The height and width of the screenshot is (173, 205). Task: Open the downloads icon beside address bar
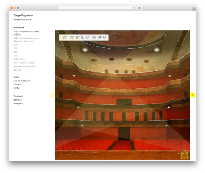point(139,8)
